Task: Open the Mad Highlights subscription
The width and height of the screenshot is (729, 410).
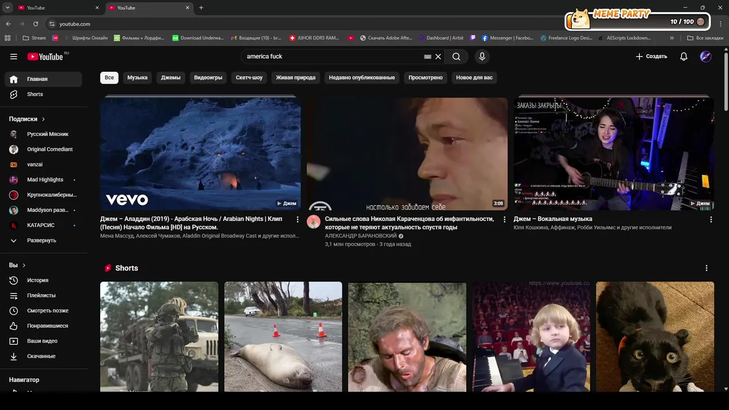Action: point(43,179)
